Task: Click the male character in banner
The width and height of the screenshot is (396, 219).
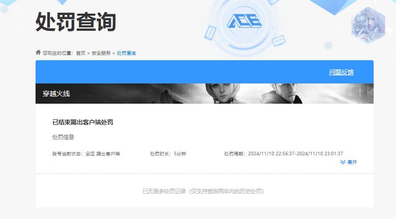Action: tap(283, 94)
